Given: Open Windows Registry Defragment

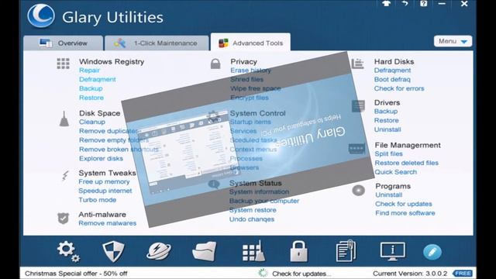Looking at the screenshot, I should coord(98,79).
